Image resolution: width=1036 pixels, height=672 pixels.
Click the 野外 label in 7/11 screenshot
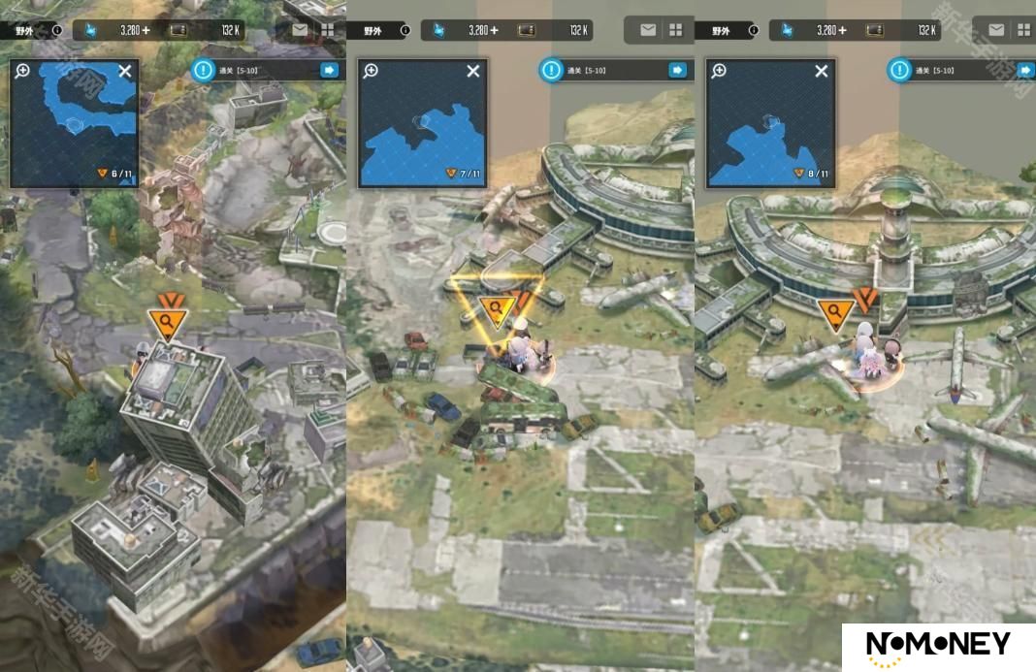pos(372,30)
